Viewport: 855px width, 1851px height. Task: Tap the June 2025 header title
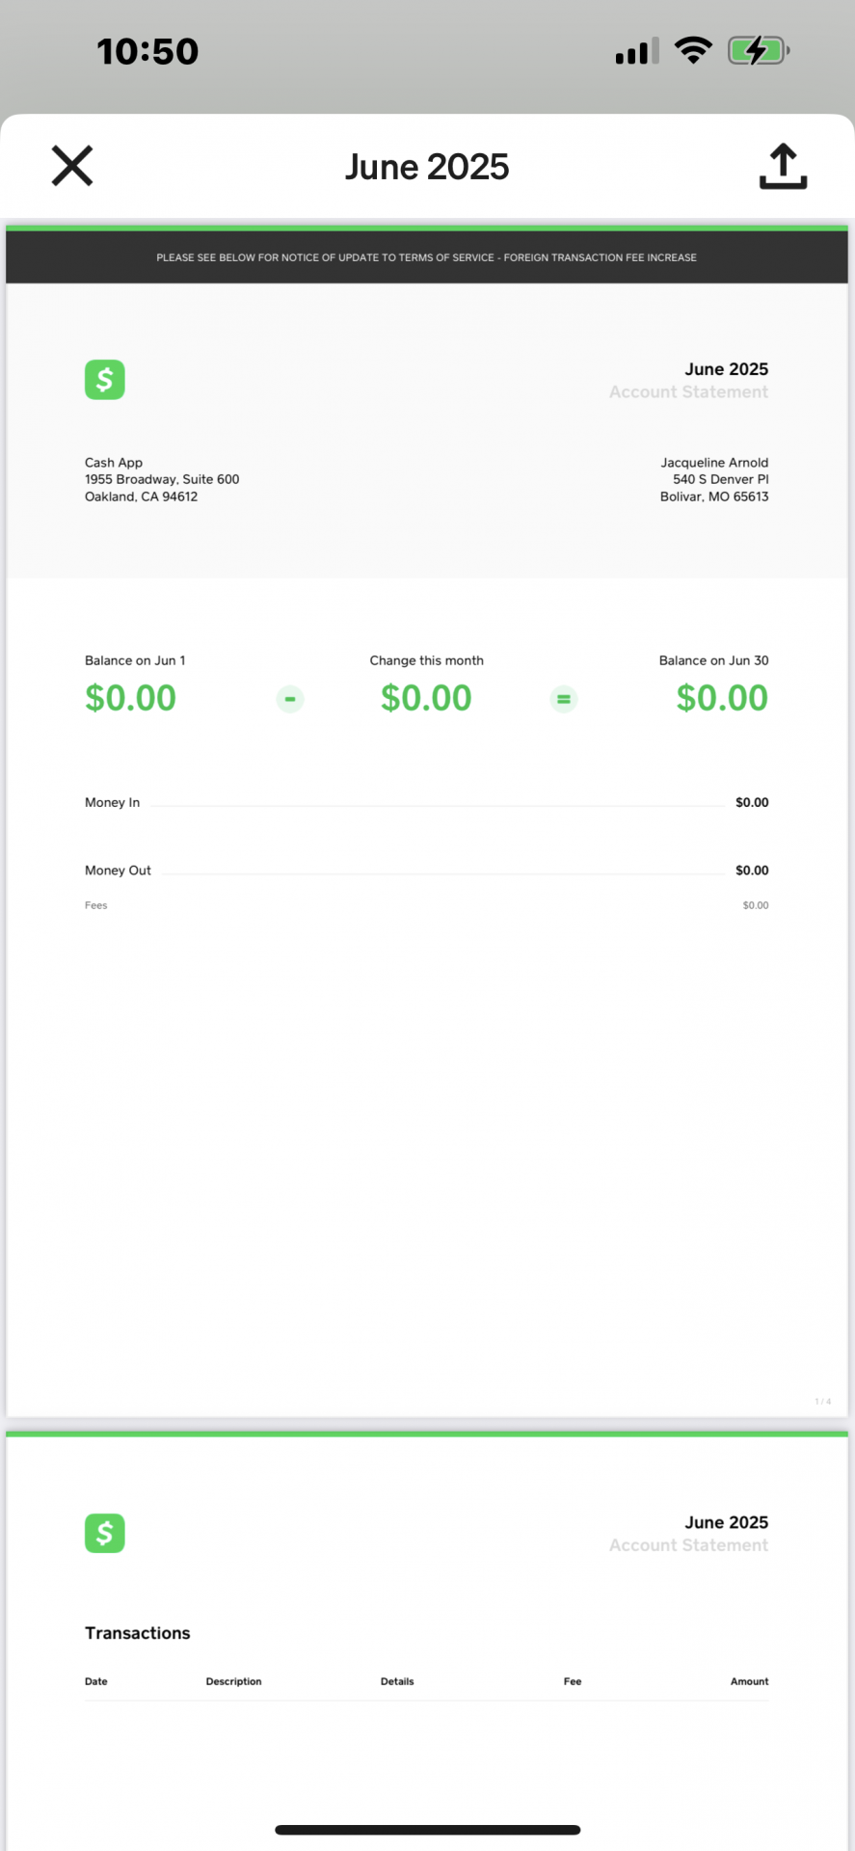coord(427,167)
